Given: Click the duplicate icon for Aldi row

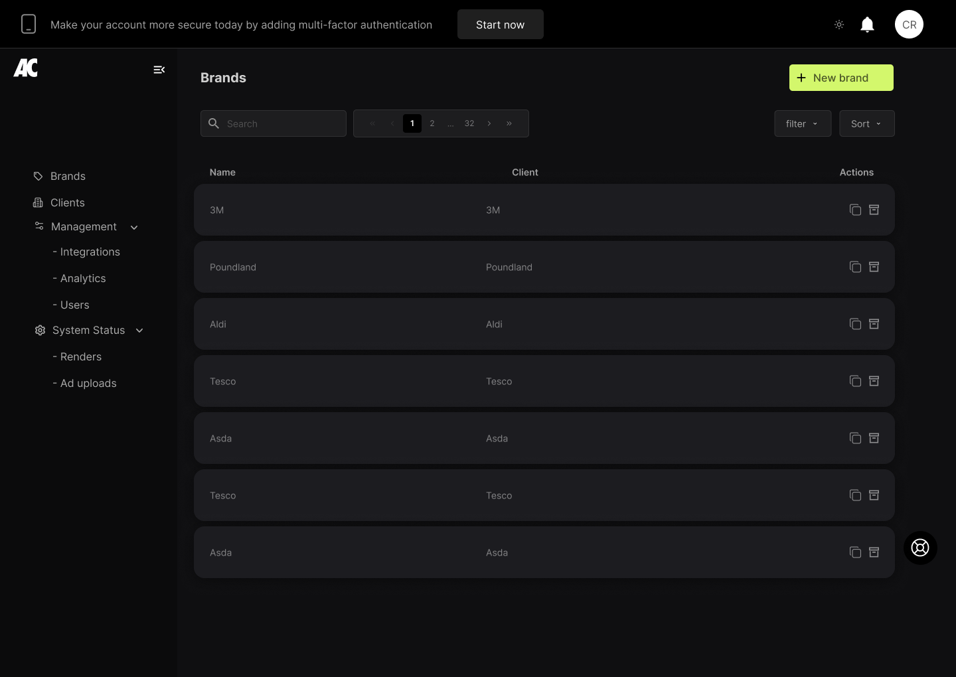Looking at the screenshot, I should 855,324.
